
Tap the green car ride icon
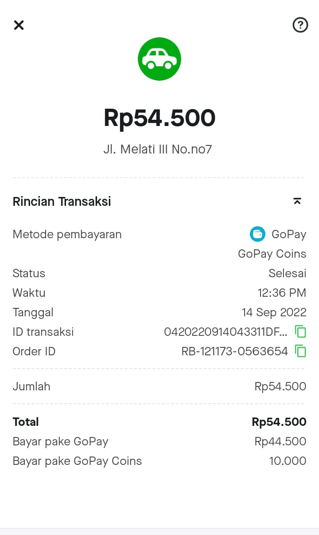tap(159, 59)
